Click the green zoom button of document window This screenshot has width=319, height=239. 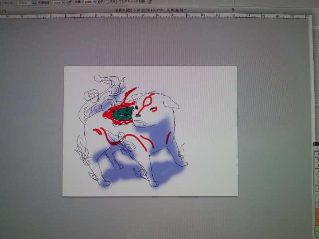(4, 12)
